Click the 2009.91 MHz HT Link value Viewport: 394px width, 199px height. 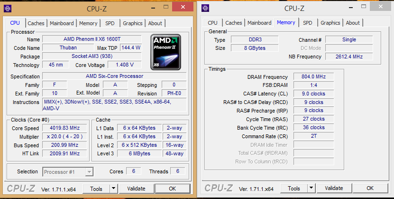(64, 154)
